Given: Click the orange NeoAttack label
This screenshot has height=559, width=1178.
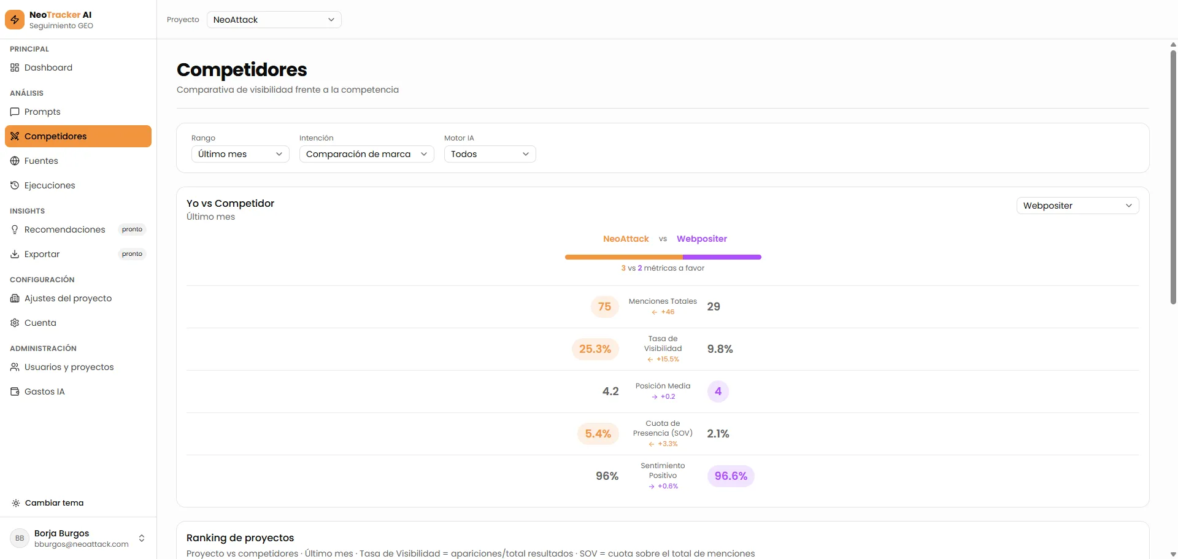Looking at the screenshot, I should 626,239.
